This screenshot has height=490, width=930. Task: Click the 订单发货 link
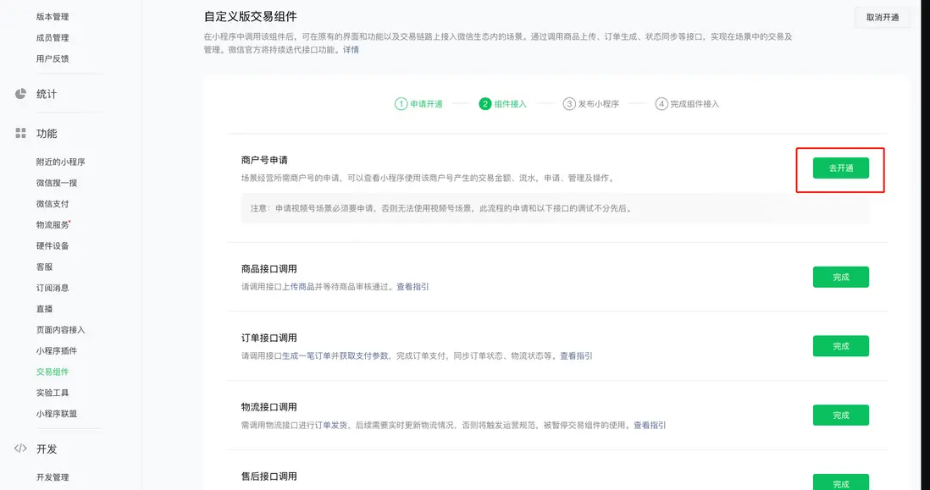pyautogui.click(x=331, y=426)
